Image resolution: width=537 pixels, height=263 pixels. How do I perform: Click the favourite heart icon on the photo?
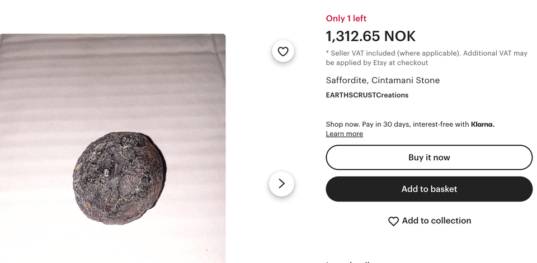pos(283,51)
